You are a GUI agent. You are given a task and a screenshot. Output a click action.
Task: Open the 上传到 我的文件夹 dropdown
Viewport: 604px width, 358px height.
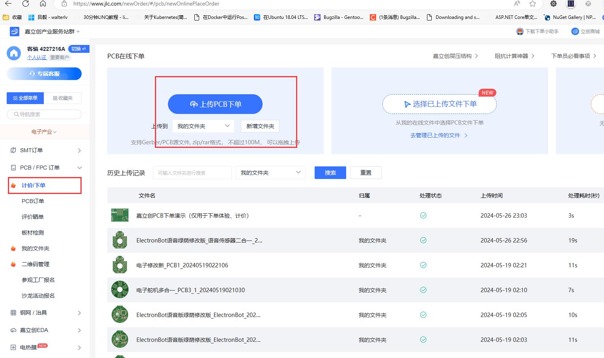pyautogui.click(x=203, y=126)
